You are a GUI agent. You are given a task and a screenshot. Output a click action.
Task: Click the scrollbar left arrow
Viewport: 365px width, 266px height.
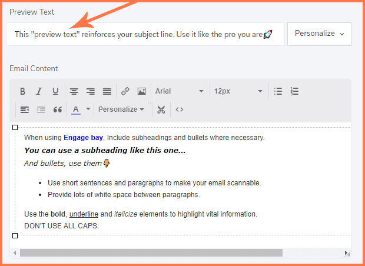15,252
